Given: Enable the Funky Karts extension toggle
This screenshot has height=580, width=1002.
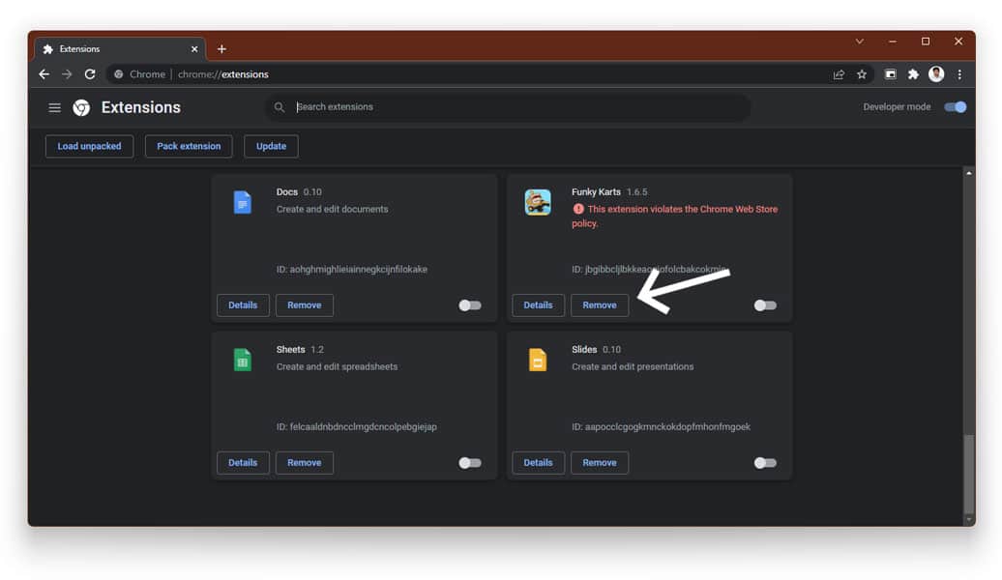Looking at the screenshot, I should [x=765, y=305].
